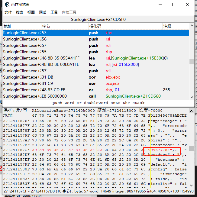
Task: Click the SunloginClient.exe+21CD5F0 address header
Action: pyautogui.click(x=98, y=19)
